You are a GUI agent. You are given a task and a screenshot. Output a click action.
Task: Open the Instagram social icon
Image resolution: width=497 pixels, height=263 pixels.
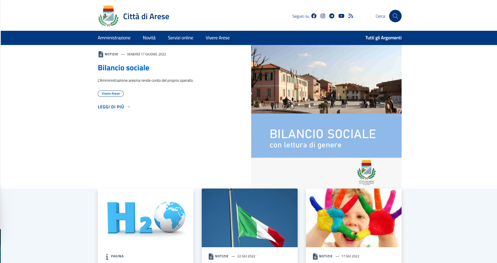(323, 16)
